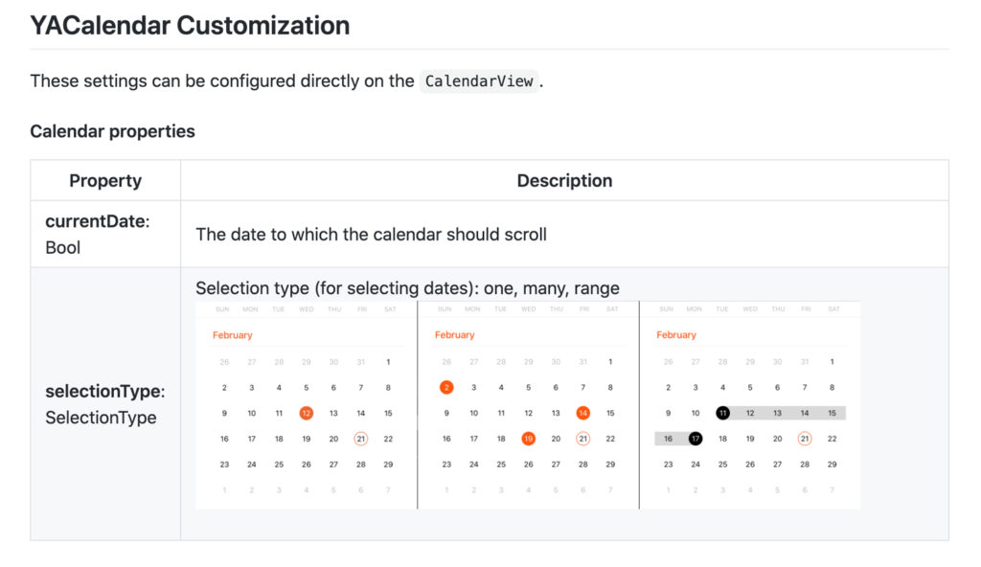This screenshot has width=981, height=567.
Task: Click the orange selected day 14 in middle calendar
Action: tap(582, 413)
